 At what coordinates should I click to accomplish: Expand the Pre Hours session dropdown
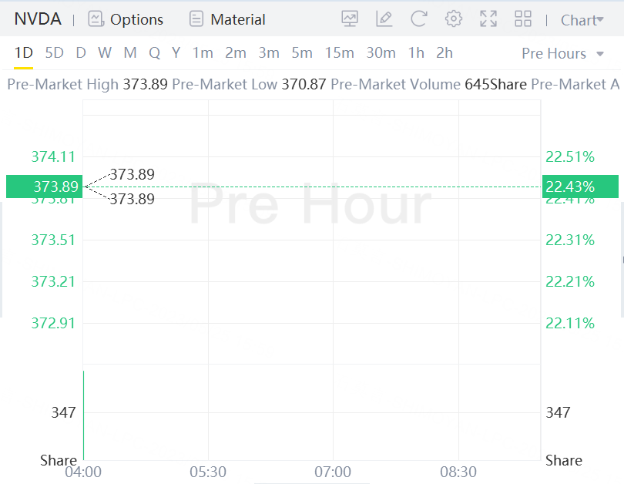coord(562,53)
